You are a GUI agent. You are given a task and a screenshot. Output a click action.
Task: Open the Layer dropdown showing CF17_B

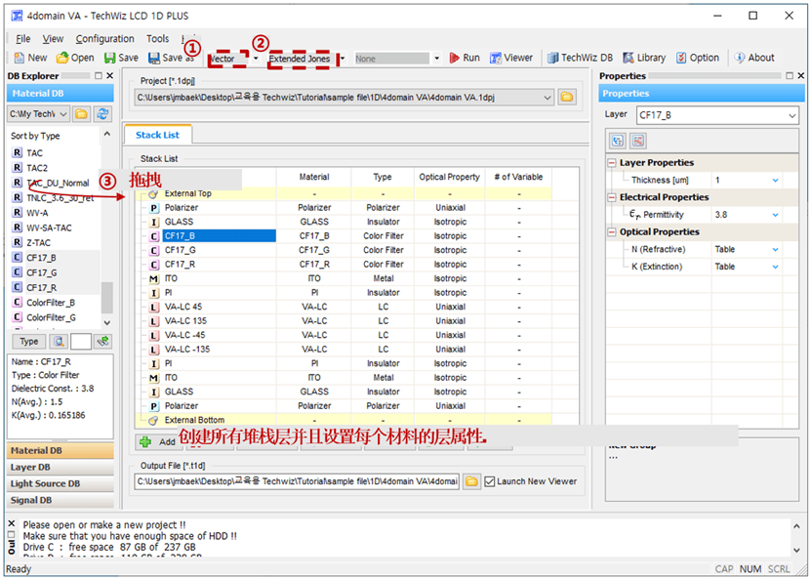tap(715, 115)
